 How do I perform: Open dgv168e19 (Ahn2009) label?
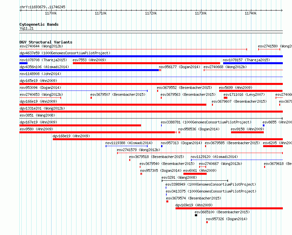71,136
